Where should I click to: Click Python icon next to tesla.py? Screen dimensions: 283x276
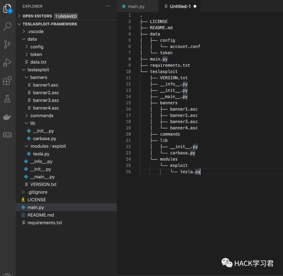click(29, 154)
